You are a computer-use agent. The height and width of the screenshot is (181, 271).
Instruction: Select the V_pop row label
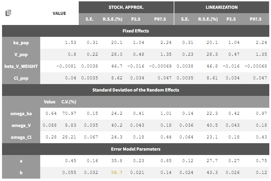(21, 54)
